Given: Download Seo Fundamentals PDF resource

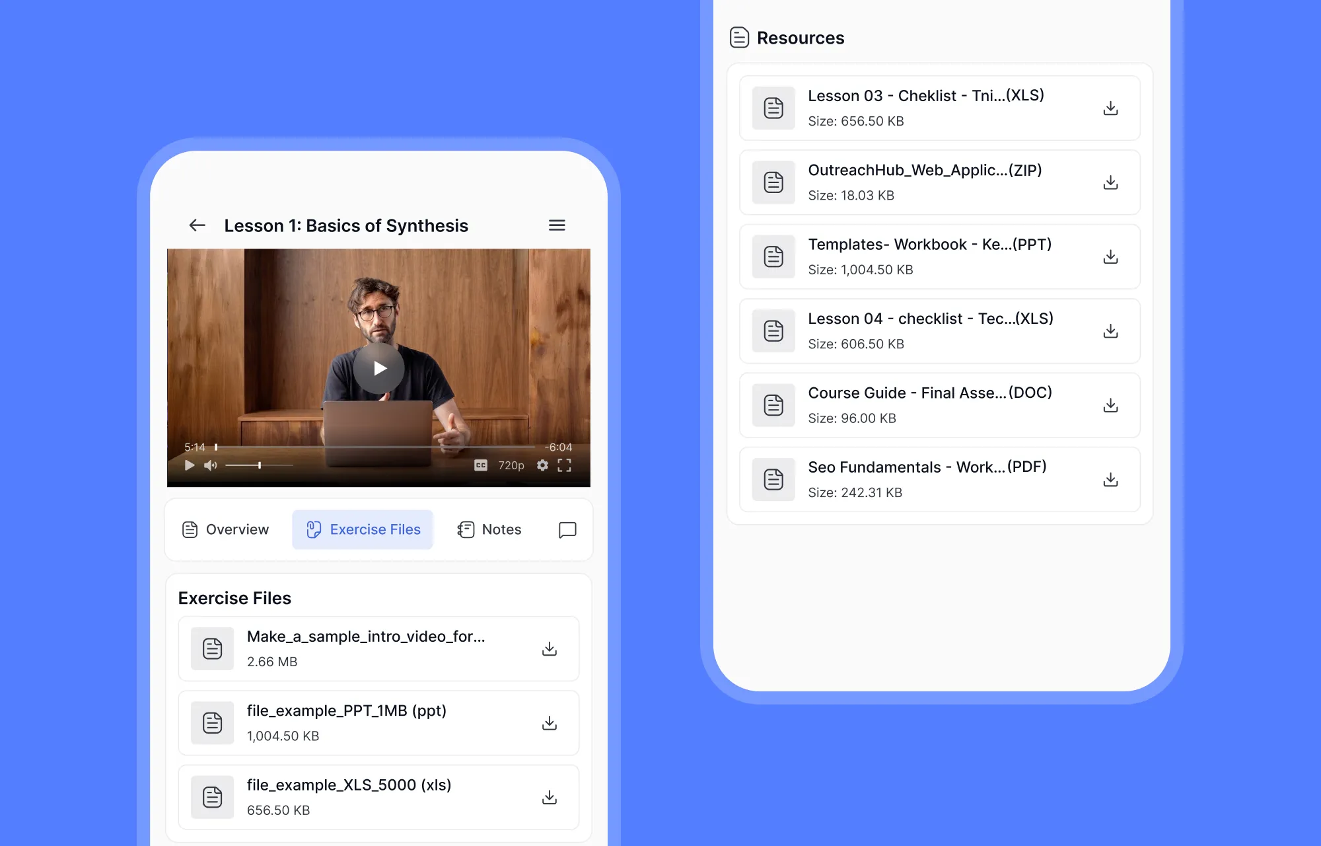Looking at the screenshot, I should pos(1111,479).
